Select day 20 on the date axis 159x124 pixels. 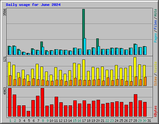(98, 121)
